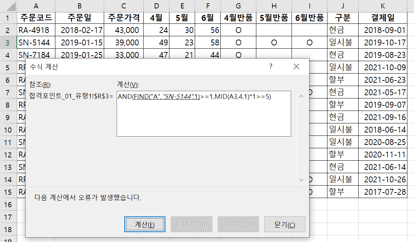The width and height of the screenshot is (414, 242).
Task: Select payment date cell 2017-07-28
Action: coord(382,192)
